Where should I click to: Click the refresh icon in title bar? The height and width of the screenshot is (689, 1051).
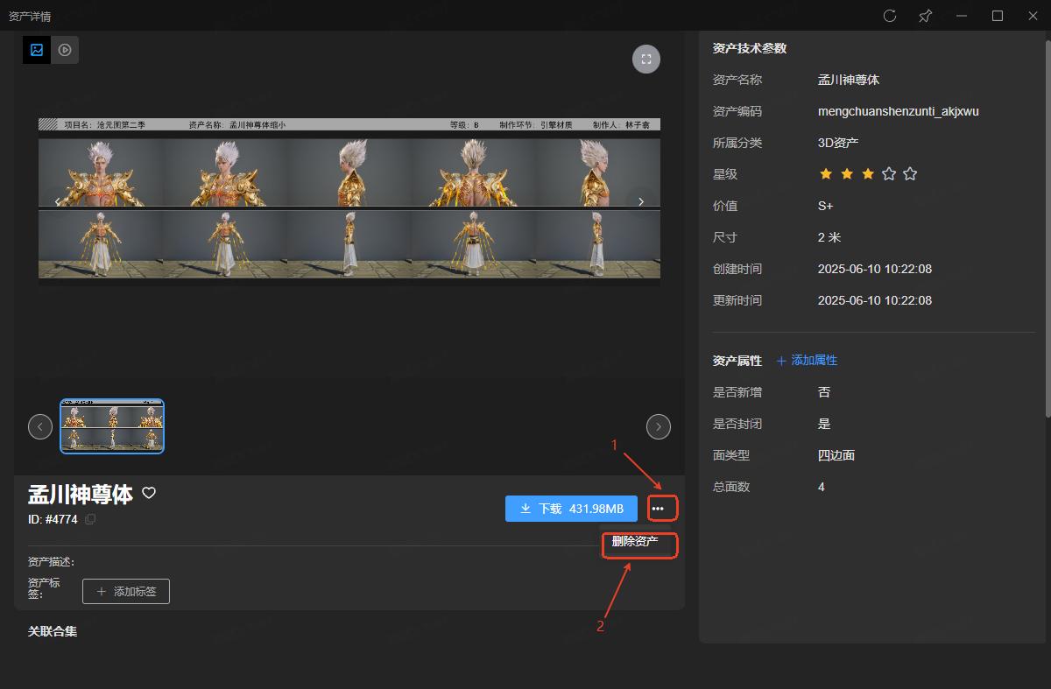[x=890, y=16]
